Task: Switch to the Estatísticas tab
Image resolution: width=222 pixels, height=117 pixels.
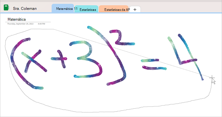Action: coord(87,9)
